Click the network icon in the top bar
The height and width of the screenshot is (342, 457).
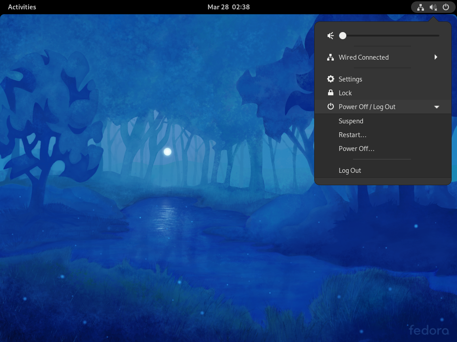pos(420,7)
